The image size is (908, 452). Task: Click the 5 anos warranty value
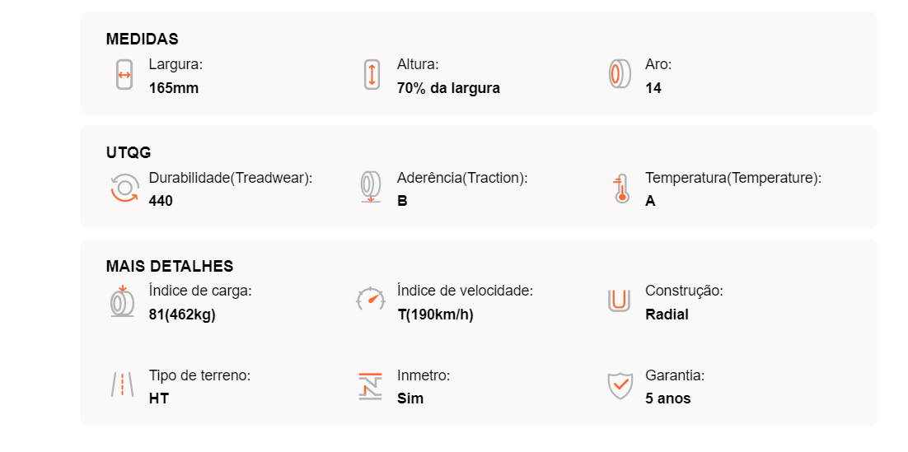pyautogui.click(x=667, y=398)
